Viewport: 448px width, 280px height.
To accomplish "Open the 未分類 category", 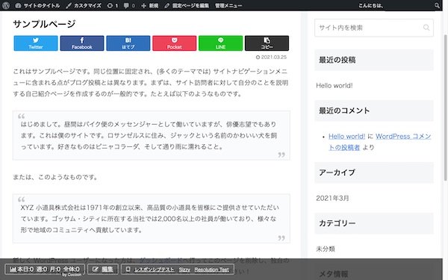I will coord(326,249).
